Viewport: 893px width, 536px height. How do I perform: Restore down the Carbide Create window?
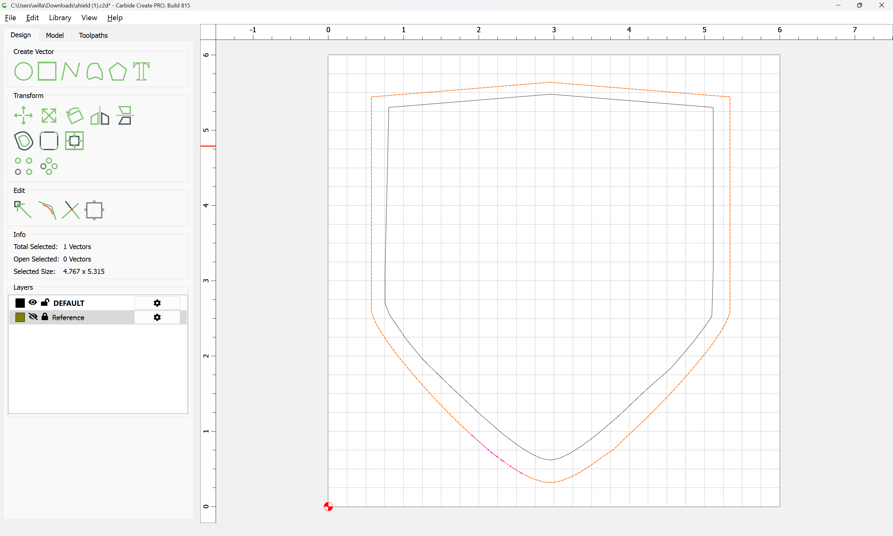860,5
